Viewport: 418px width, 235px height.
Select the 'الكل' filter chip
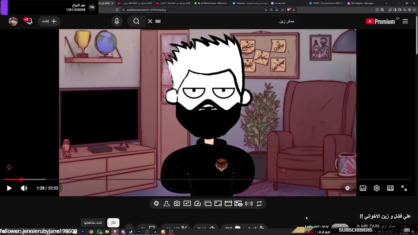pos(113,223)
